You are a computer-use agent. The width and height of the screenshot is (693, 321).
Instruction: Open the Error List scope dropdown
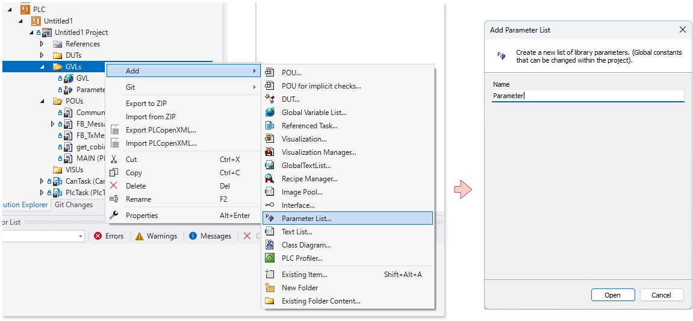81,237
